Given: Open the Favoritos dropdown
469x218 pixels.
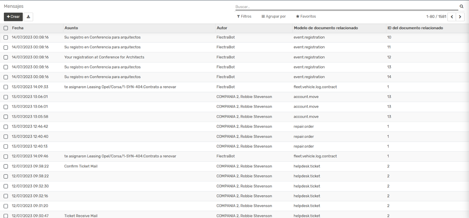Looking at the screenshot, I should (306, 16).
